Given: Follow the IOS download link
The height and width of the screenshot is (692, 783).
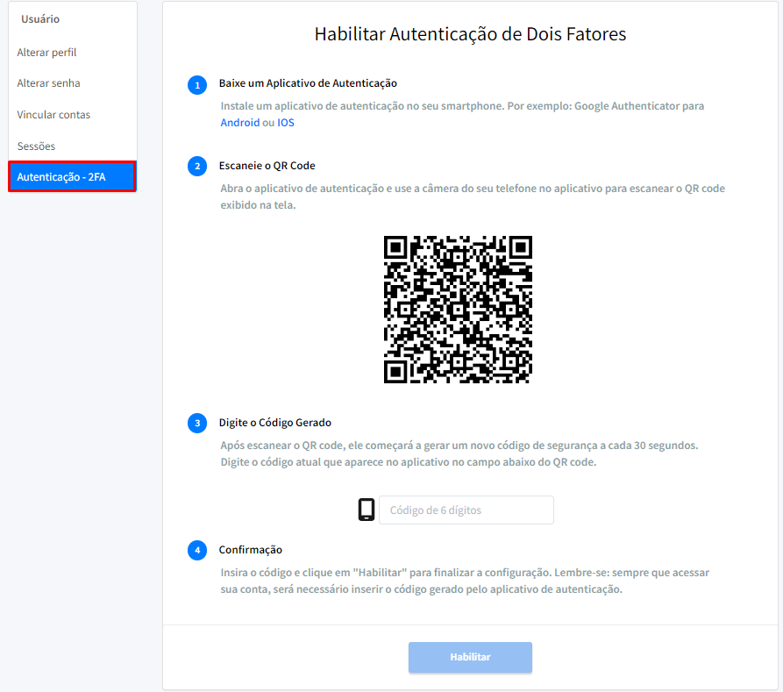Looking at the screenshot, I should (286, 123).
